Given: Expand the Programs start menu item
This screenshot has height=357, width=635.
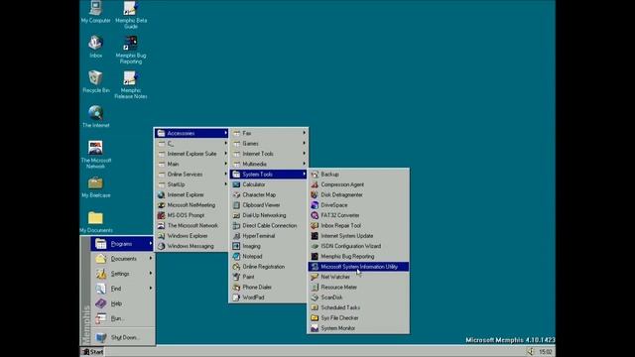Looking at the screenshot, I should [x=122, y=244].
